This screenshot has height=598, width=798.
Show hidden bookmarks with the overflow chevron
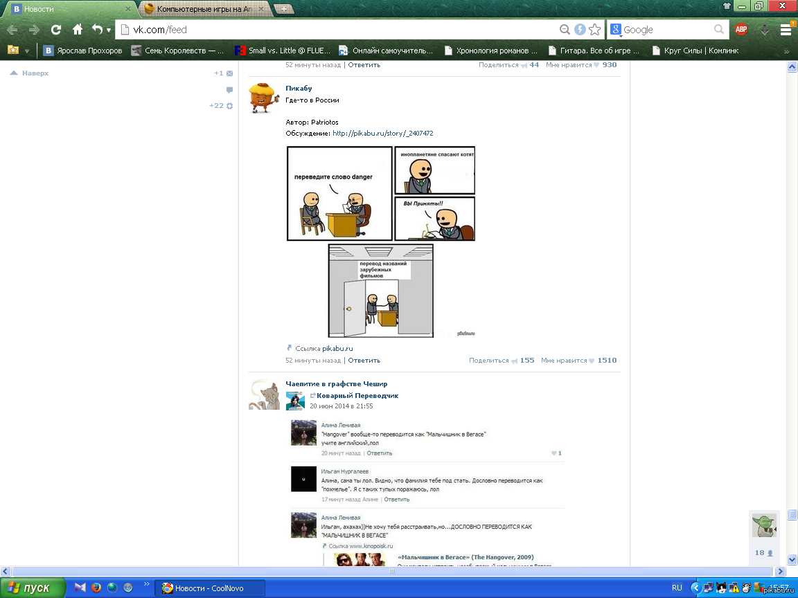click(x=787, y=51)
